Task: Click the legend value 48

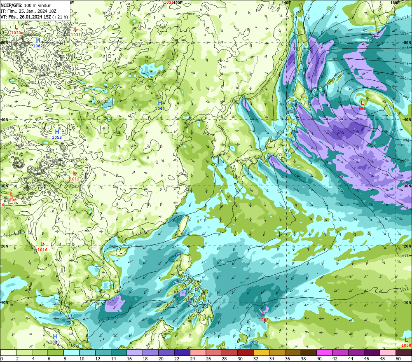Action: pos(382,359)
